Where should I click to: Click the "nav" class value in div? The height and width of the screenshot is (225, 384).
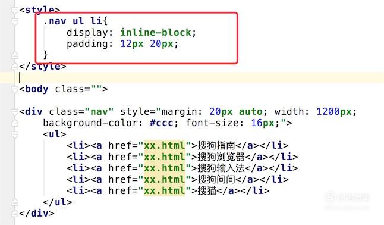coord(99,112)
